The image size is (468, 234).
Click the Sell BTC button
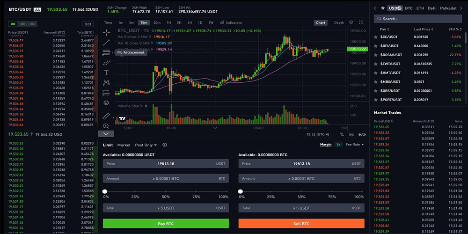pyautogui.click(x=301, y=224)
